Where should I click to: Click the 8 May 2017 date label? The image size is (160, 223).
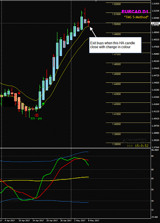coord(94,221)
